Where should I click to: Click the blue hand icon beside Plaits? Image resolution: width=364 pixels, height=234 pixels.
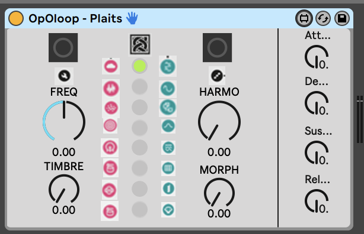pos(132,18)
